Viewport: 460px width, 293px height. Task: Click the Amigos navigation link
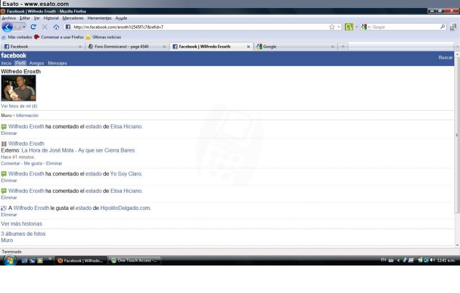coord(37,63)
